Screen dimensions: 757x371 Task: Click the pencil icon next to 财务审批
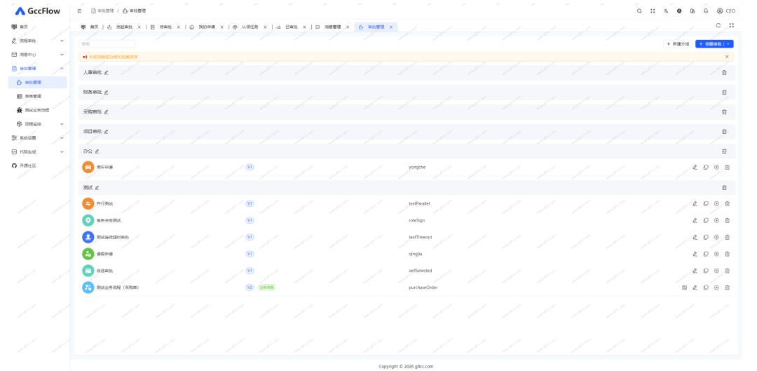(x=107, y=93)
